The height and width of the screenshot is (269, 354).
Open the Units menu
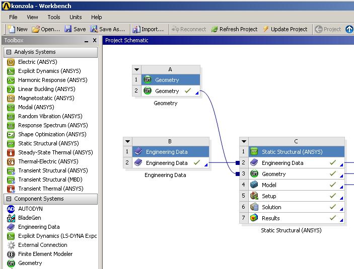(x=76, y=17)
